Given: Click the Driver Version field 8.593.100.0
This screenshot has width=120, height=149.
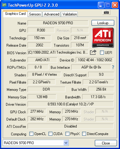Looking at the screenshot, I should click(x=71, y=104).
